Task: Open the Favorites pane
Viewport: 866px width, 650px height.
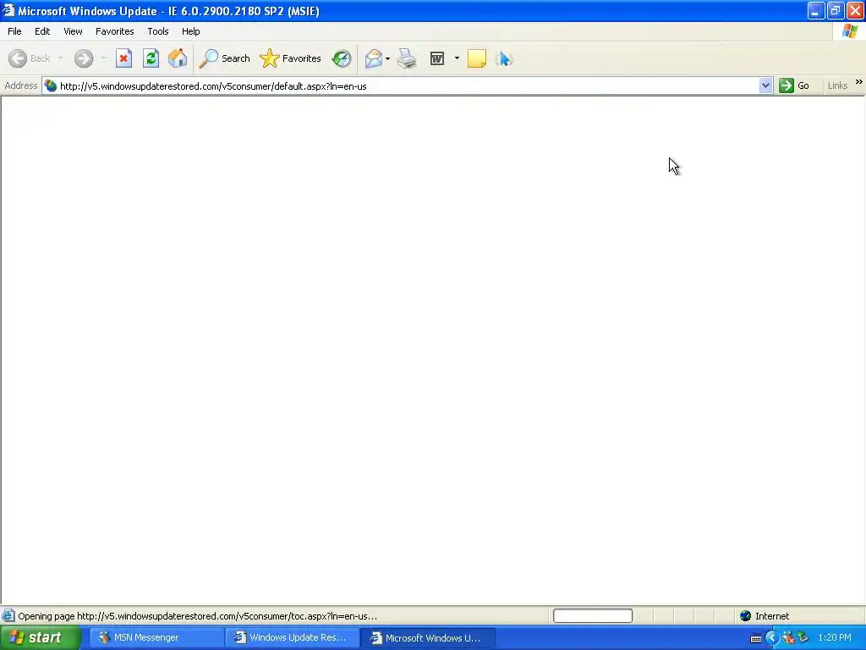Action: point(291,58)
